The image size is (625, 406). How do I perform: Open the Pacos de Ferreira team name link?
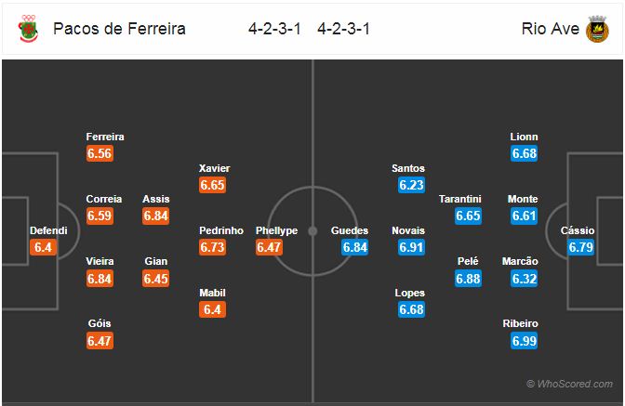pyautogui.click(x=119, y=29)
